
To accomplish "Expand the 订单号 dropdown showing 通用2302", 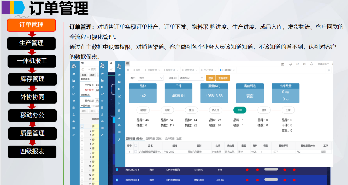I will coord(191,78).
